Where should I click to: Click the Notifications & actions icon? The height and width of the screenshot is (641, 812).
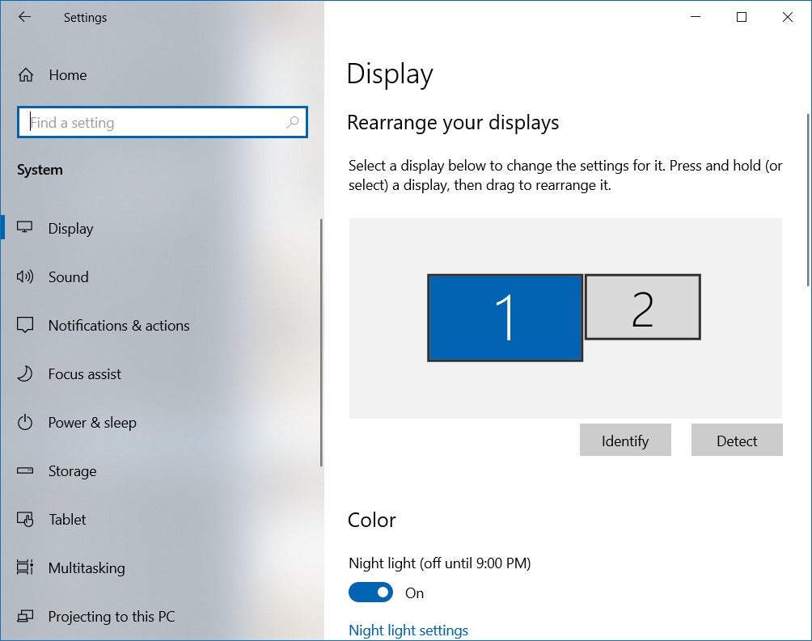(x=25, y=325)
